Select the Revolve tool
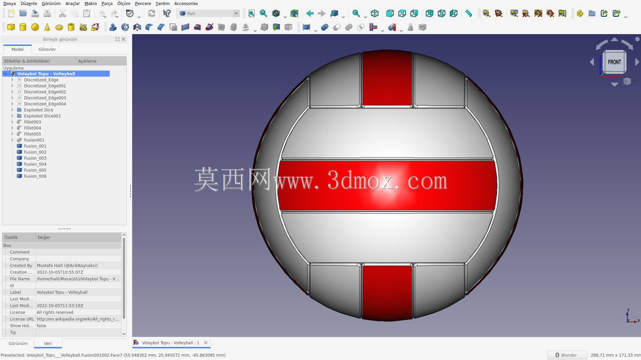Screen dimensions: 641x360 click(125, 27)
